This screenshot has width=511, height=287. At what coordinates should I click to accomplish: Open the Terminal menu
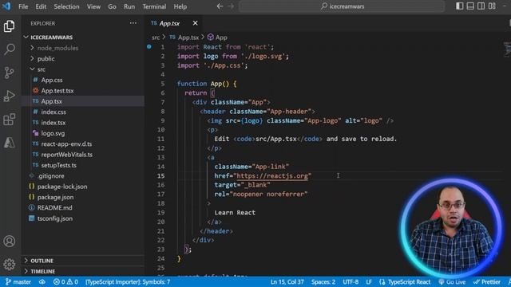[x=154, y=6]
